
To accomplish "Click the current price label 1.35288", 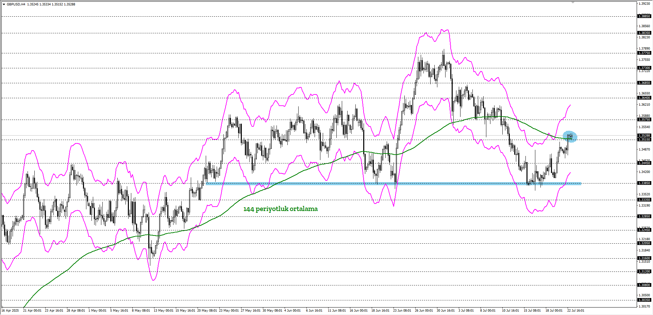I will 644,136.
